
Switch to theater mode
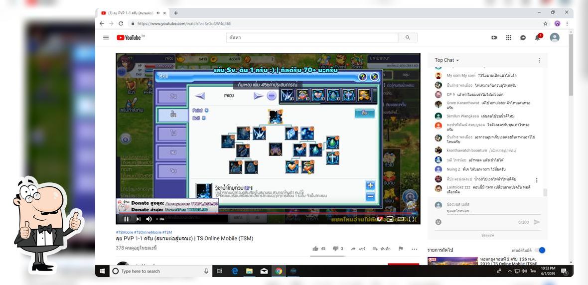tap(401, 219)
